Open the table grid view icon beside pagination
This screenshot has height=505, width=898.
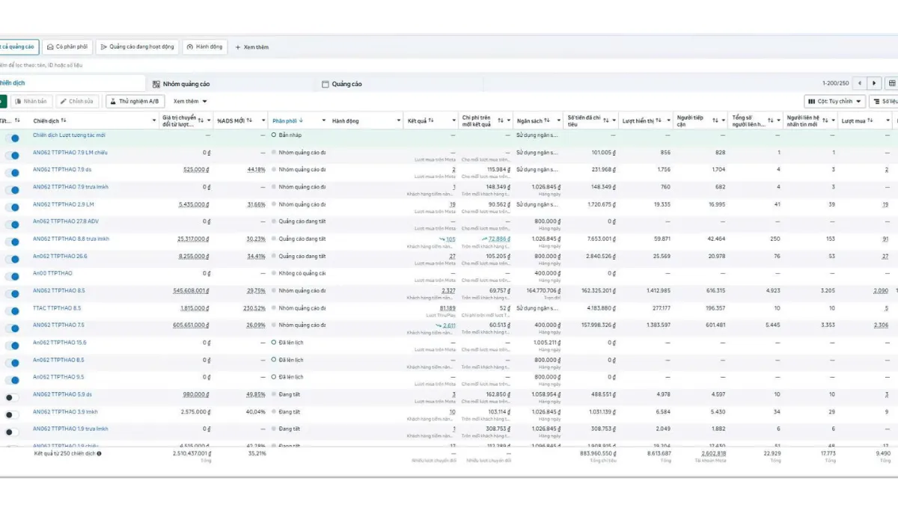(892, 83)
